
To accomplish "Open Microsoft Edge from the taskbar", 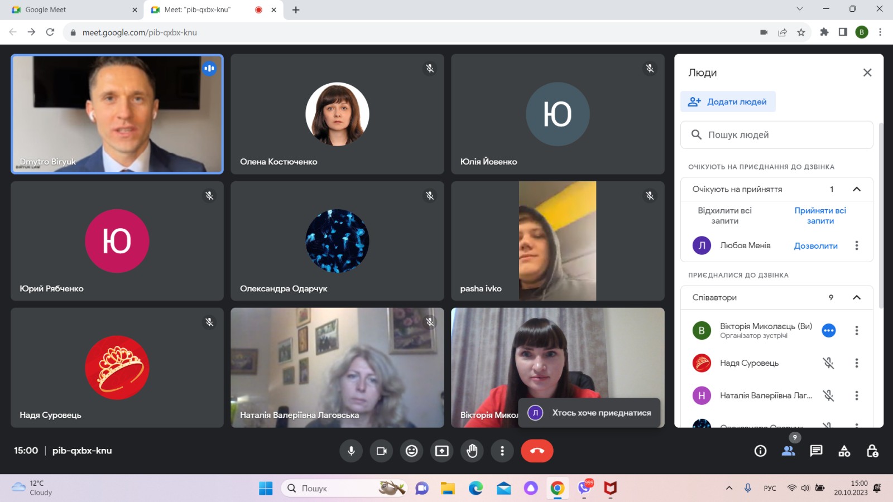I will [476, 489].
